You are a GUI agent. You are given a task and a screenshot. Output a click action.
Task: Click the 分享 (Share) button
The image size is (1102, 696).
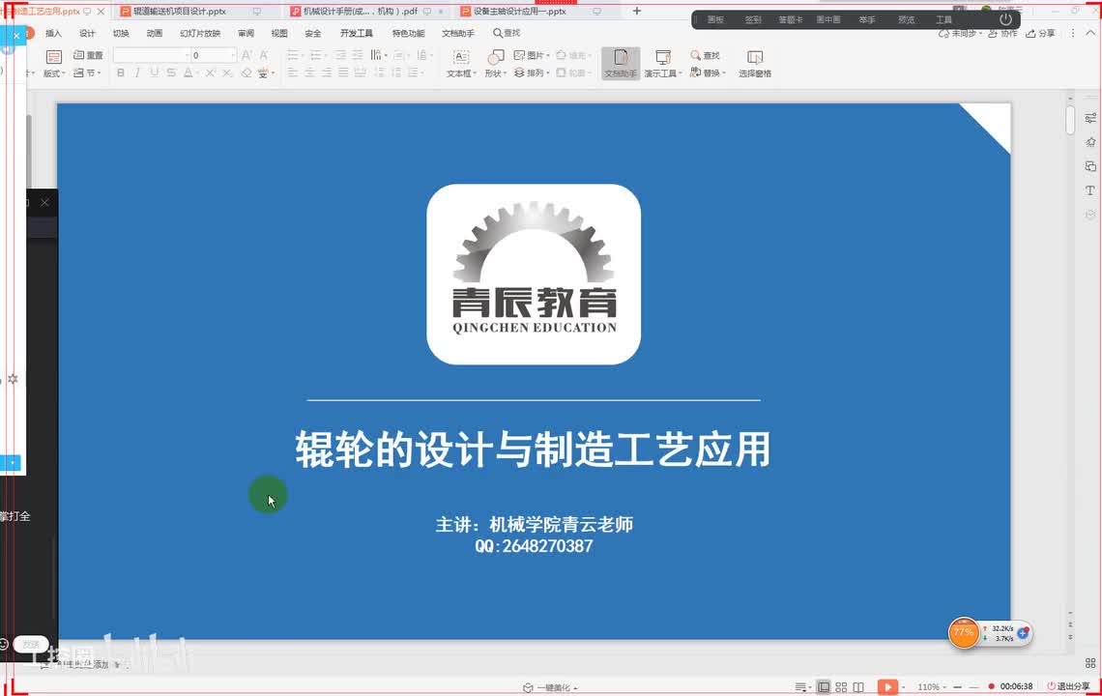[x=1041, y=33]
